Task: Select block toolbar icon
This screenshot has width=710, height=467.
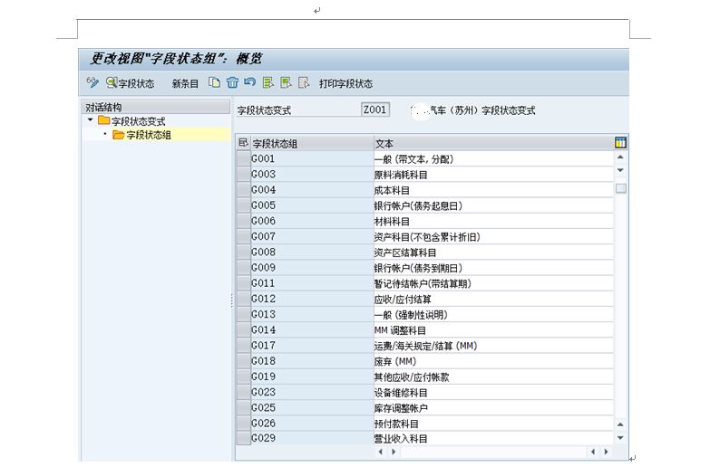Action: [x=286, y=82]
